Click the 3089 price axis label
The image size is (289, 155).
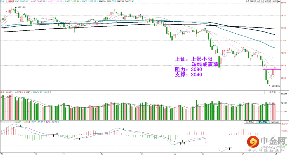coord(283,66)
